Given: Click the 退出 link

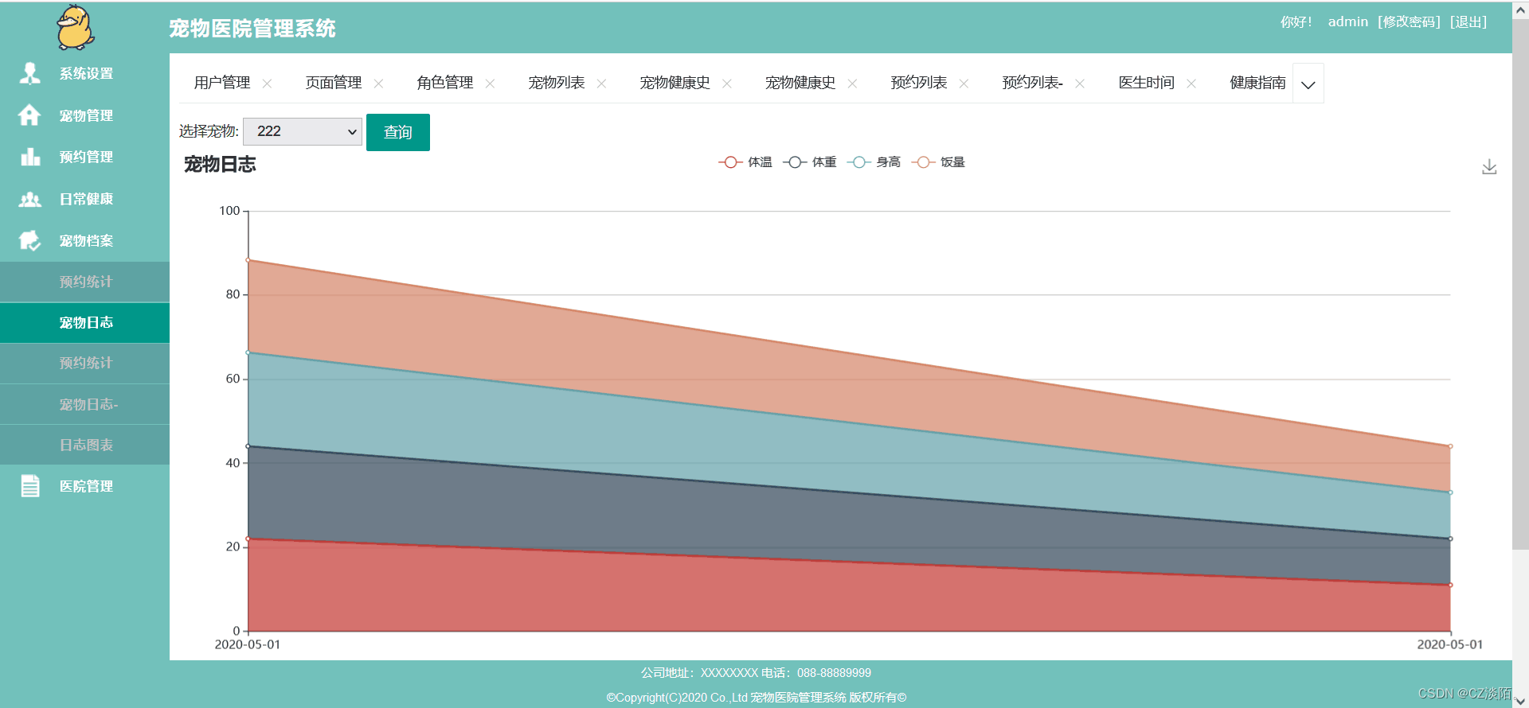Looking at the screenshot, I should click(x=1468, y=21).
